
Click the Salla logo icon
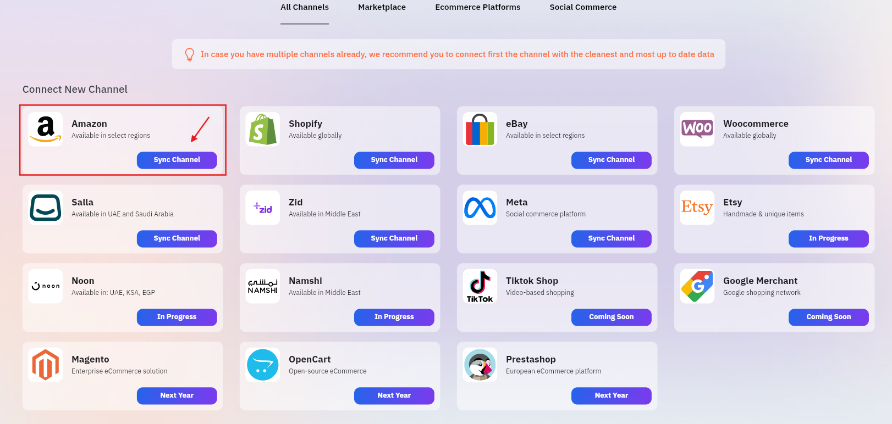pyautogui.click(x=46, y=208)
